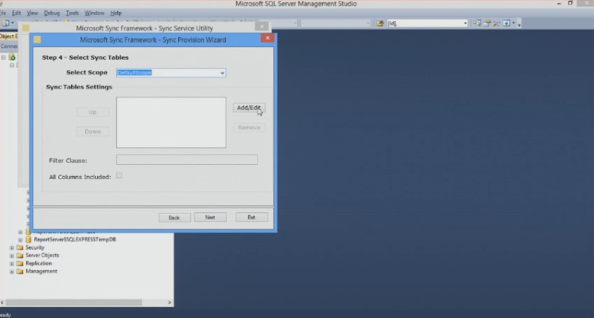This screenshot has width=594, height=318.
Task: Open the Tools menu
Action: pyautogui.click(x=72, y=13)
